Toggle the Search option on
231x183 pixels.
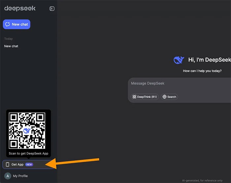click(x=169, y=97)
